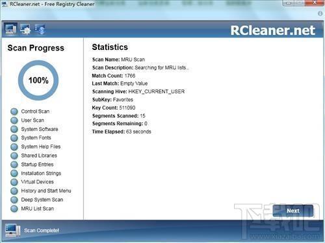Click the Next button
Image resolution: width=325 pixels, height=243 pixels.
coord(293,211)
